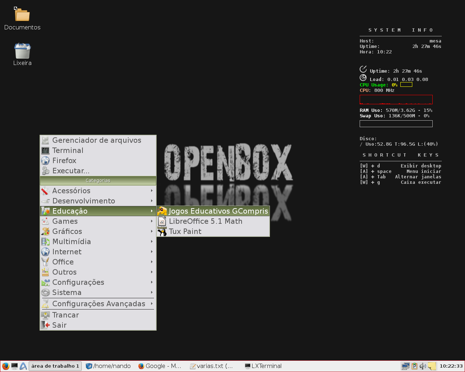Select Sair from the menu
Viewport: 465px width, 372px height.
[x=59, y=325]
